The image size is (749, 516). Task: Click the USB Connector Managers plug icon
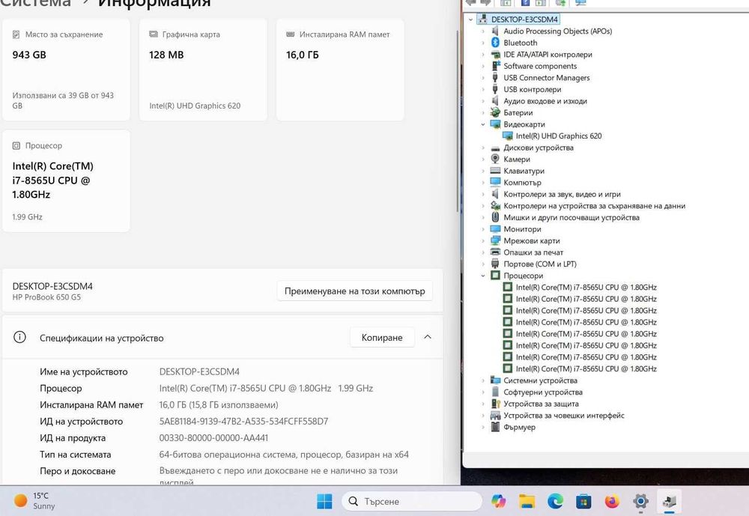pyautogui.click(x=495, y=77)
